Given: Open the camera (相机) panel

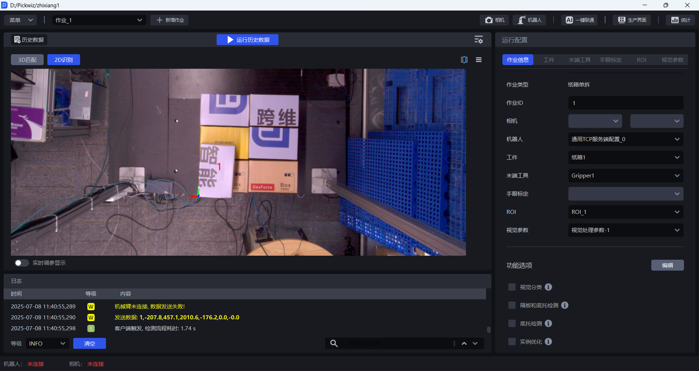Looking at the screenshot, I should point(495,20).
